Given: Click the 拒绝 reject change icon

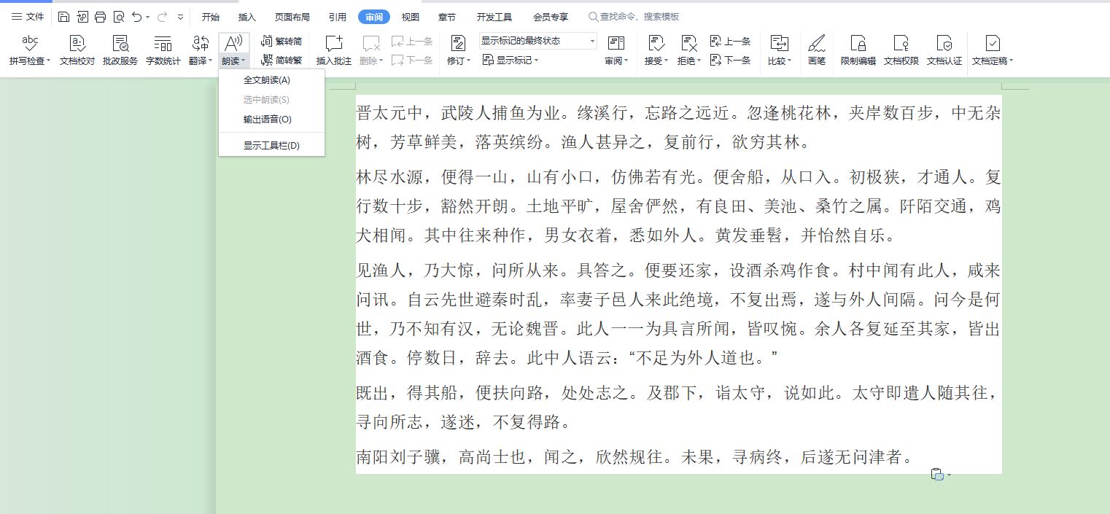Looking at the screenshot, I should pos(688,43).
